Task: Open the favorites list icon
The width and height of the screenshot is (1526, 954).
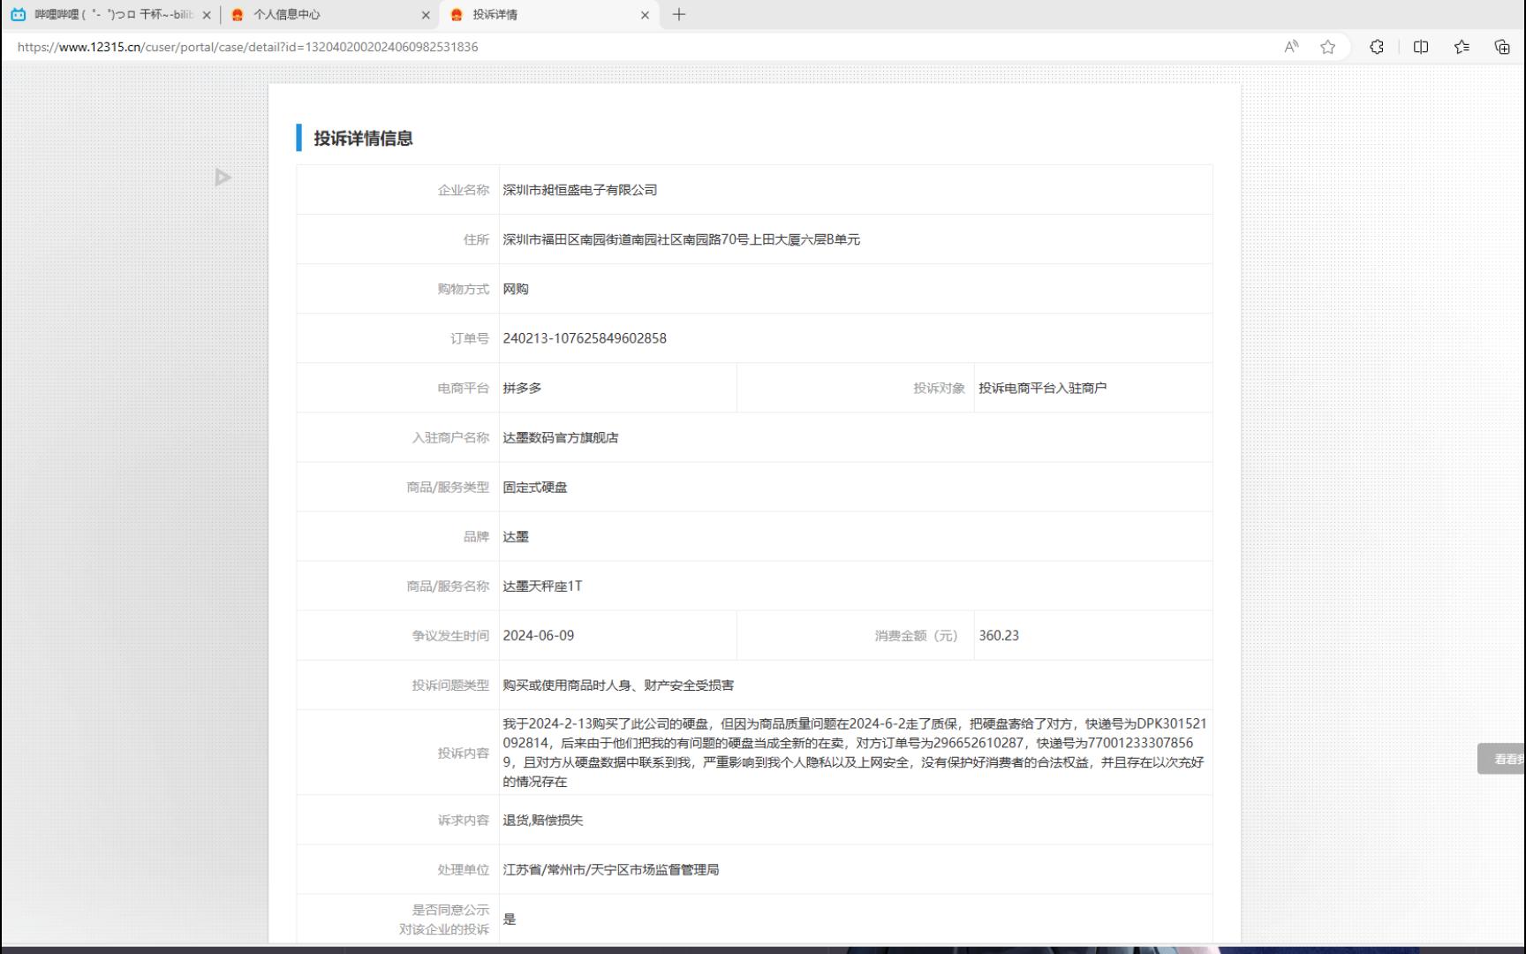Action: [1462, 47]
